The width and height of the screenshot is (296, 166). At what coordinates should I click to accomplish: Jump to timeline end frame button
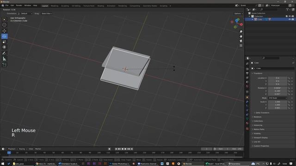coord(132,149)
